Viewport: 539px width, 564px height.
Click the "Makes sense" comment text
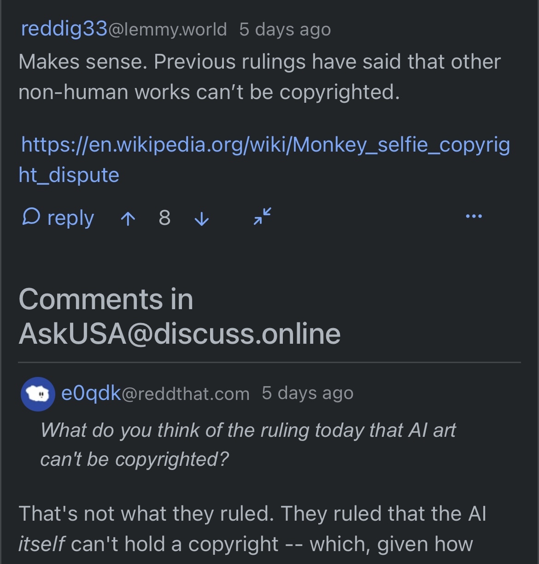click(259, 77)
